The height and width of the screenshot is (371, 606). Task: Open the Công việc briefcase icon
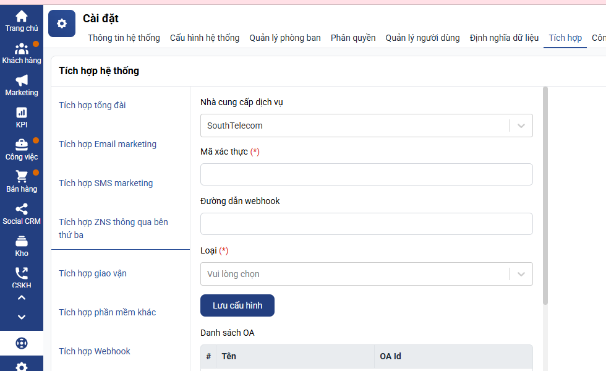point(22,145)
